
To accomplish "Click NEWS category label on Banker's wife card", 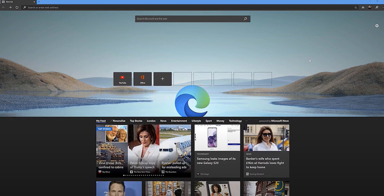I will point(249,154).
